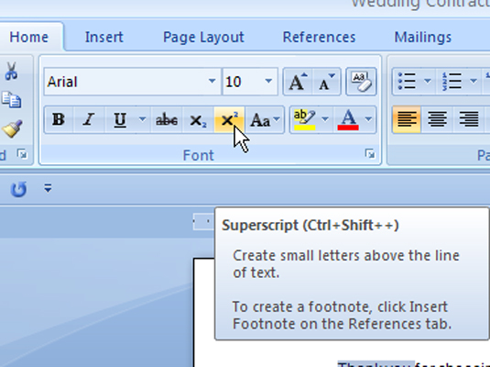
Task: Click the Copy icon in Clipboard
Action: coord(11,100)
